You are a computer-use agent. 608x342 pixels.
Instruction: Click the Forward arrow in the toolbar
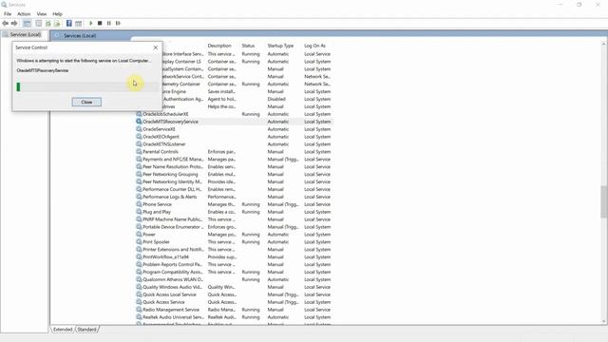point(14,23)
